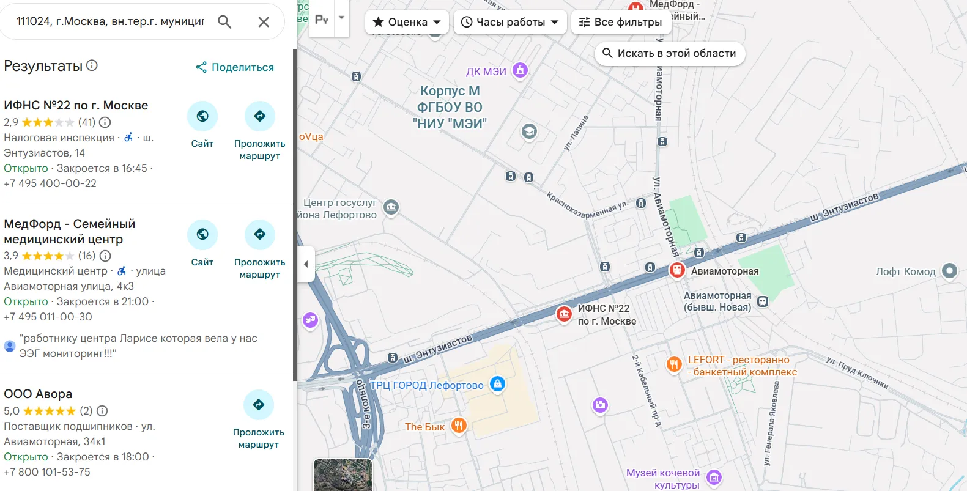Open the ИФНС №22 по г. Москве result title
This screenshot has height=491, width=967.
(x=76, y=105)
